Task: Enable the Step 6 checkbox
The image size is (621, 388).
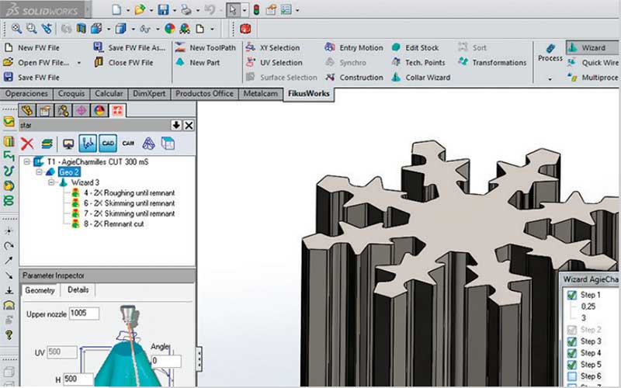Action: (x=571, y=376)
